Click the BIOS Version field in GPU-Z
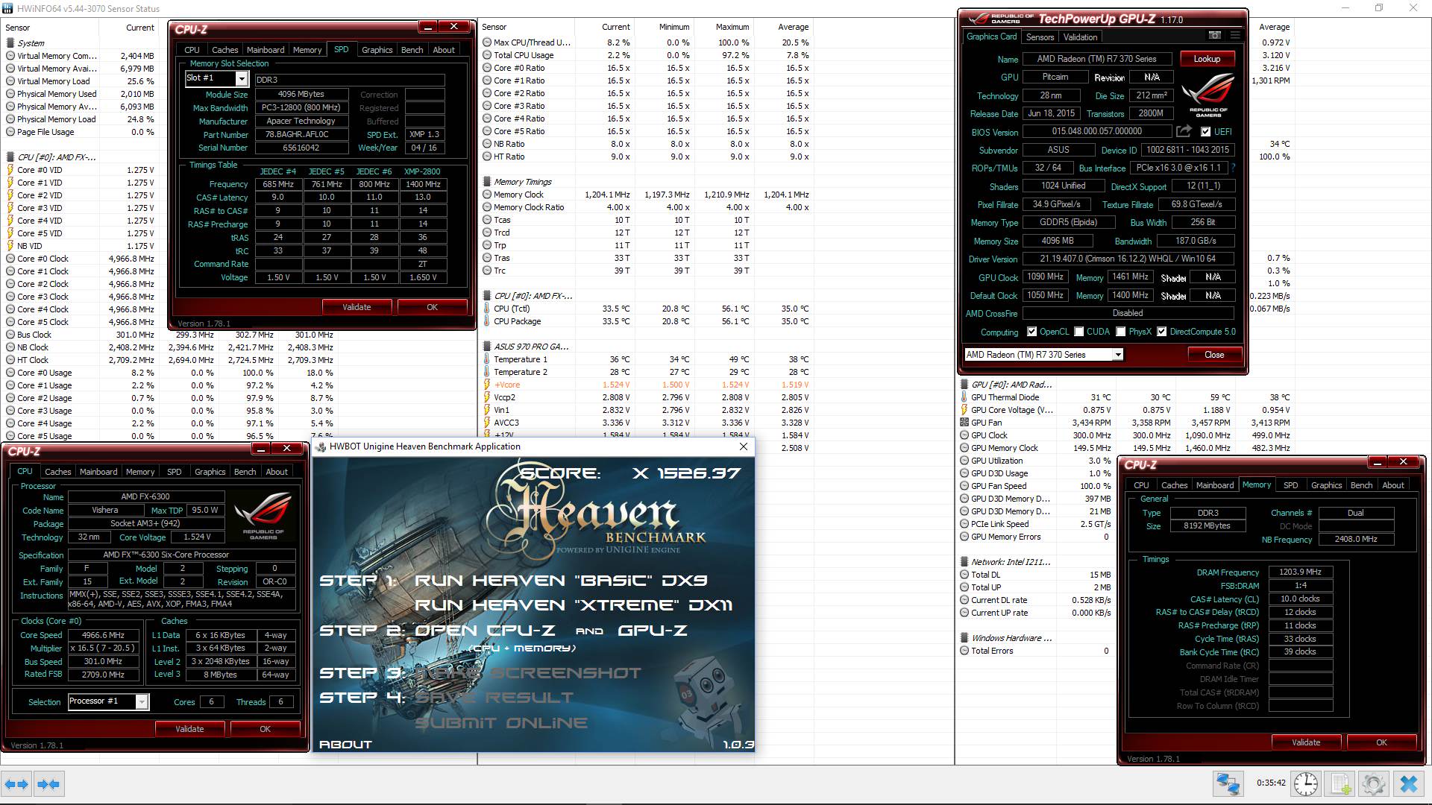The width and height of the screenshot is (1432, 805). (1097, 131)
